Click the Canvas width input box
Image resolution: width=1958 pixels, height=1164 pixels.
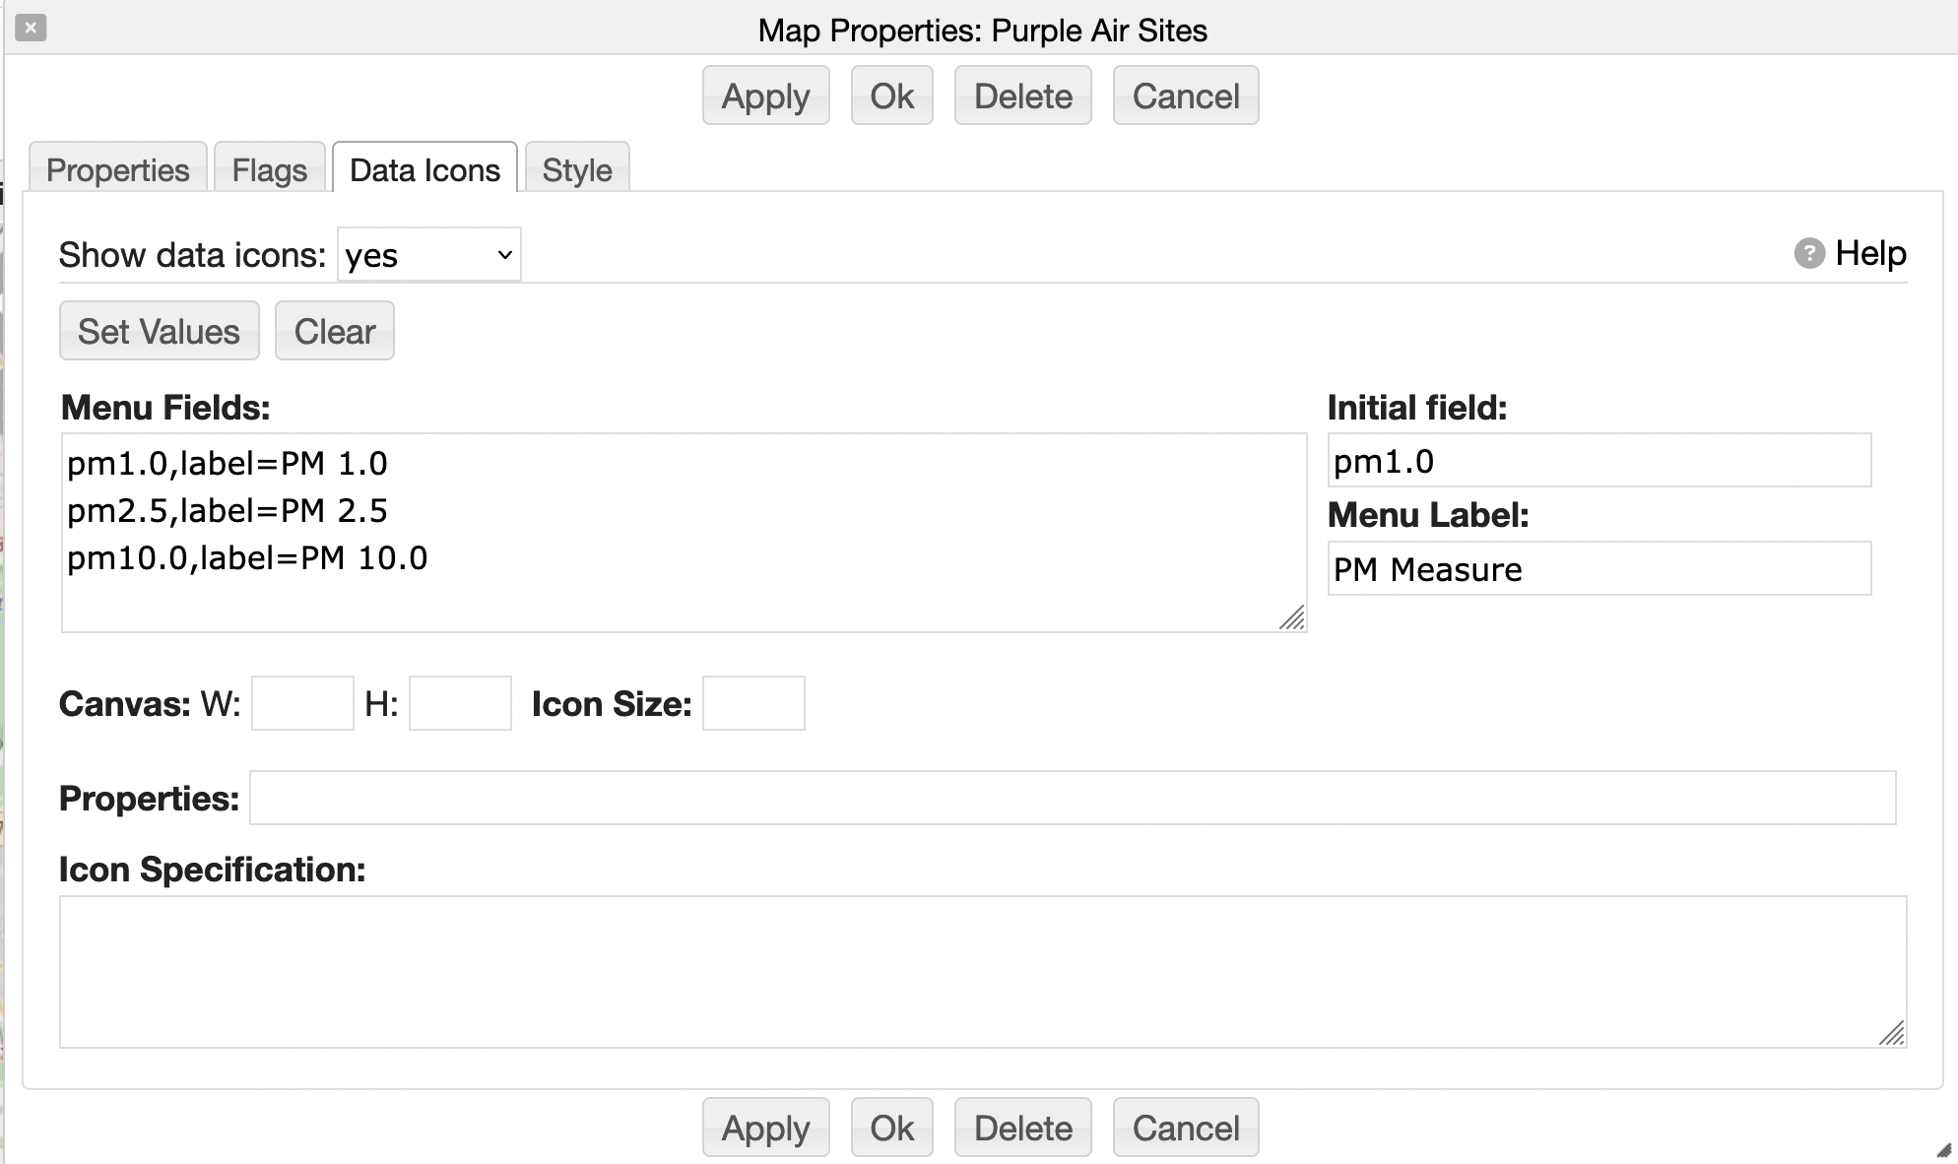302,703
